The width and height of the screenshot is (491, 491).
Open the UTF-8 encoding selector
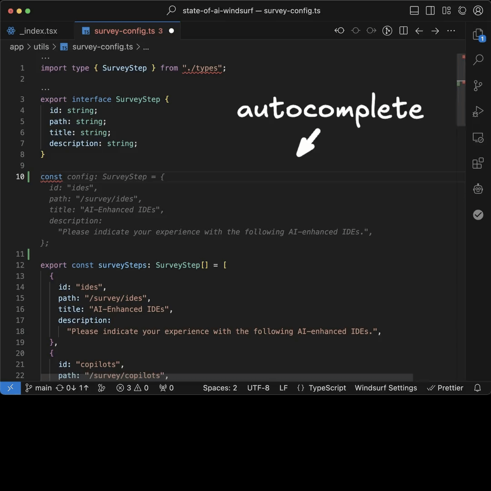pos(258,388)
